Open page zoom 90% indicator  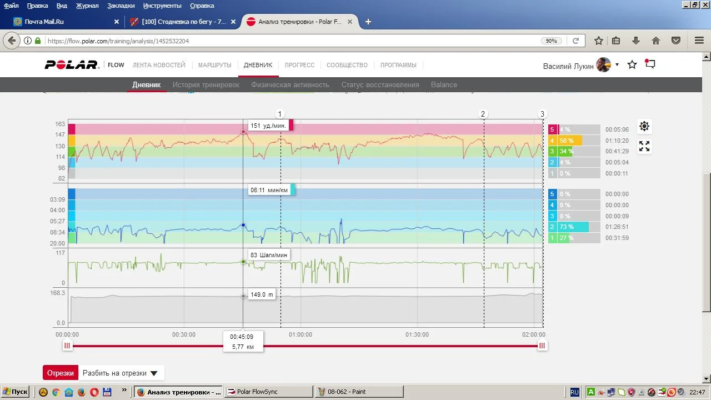[551, 41]
